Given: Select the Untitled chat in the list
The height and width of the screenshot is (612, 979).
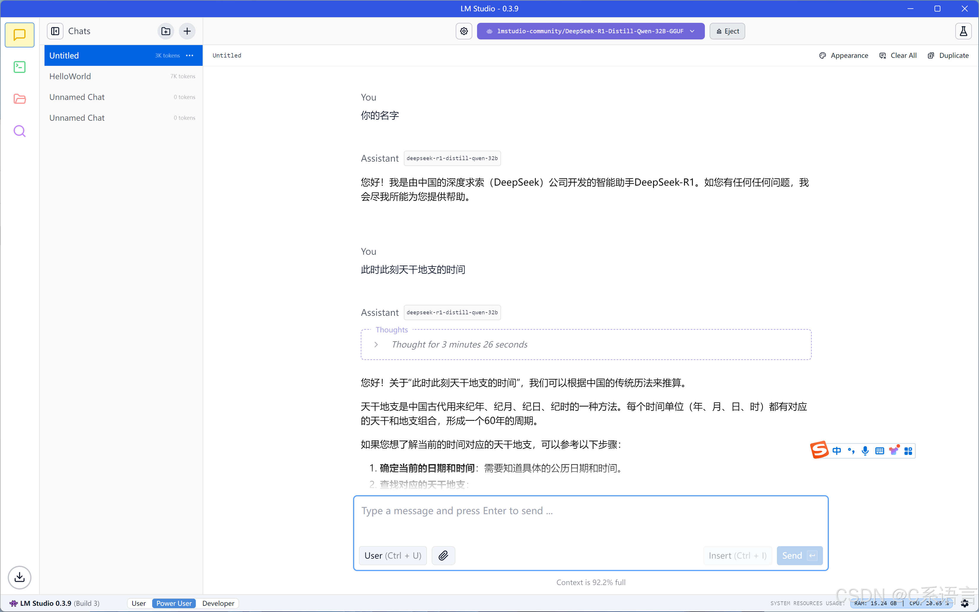Looking at the screenshot, I should 123,55.
